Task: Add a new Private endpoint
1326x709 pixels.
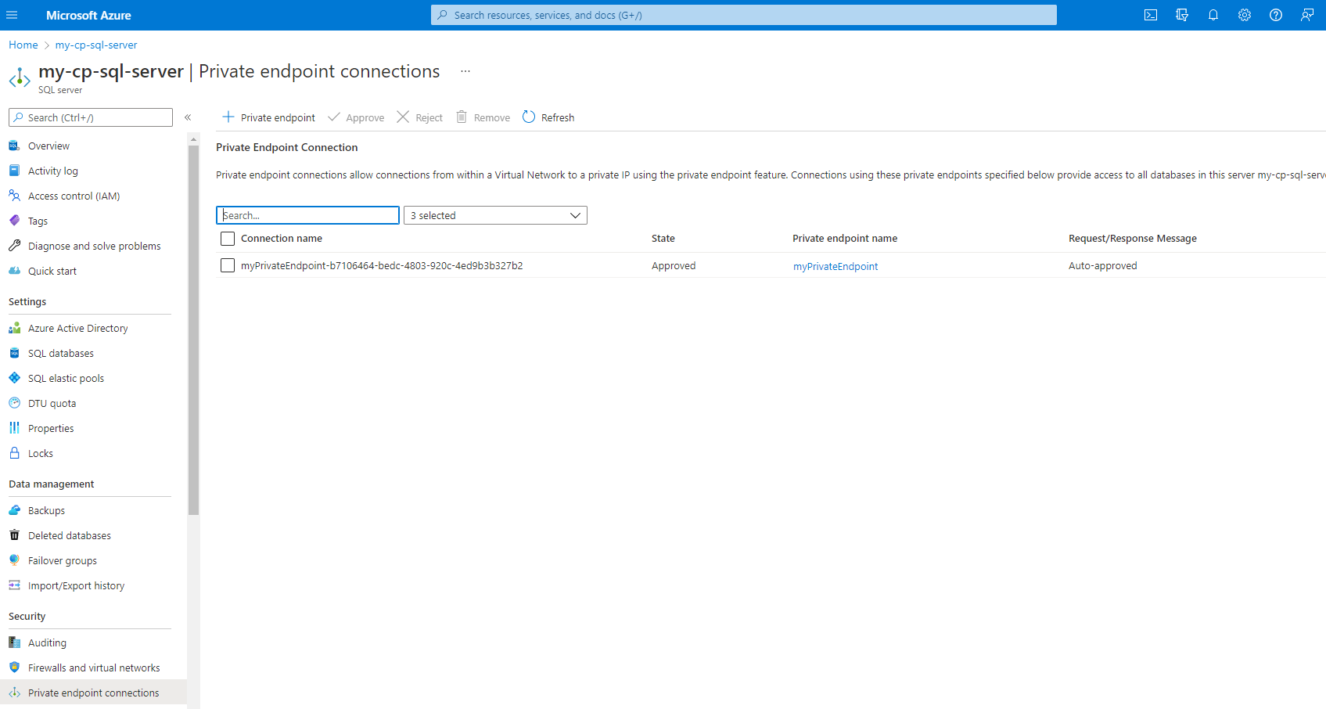Action: tap(269, 117)
